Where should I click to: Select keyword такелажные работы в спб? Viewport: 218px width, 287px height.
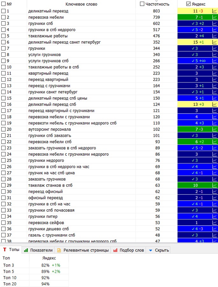[x=54, y=67]
